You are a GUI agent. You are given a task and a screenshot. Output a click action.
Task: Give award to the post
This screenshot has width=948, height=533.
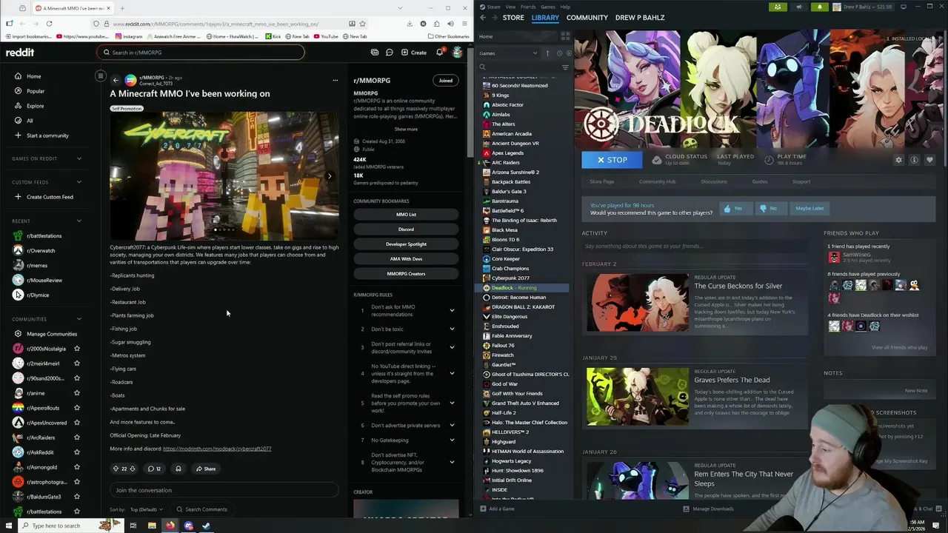pyautogui.click(x=178, y=469)
